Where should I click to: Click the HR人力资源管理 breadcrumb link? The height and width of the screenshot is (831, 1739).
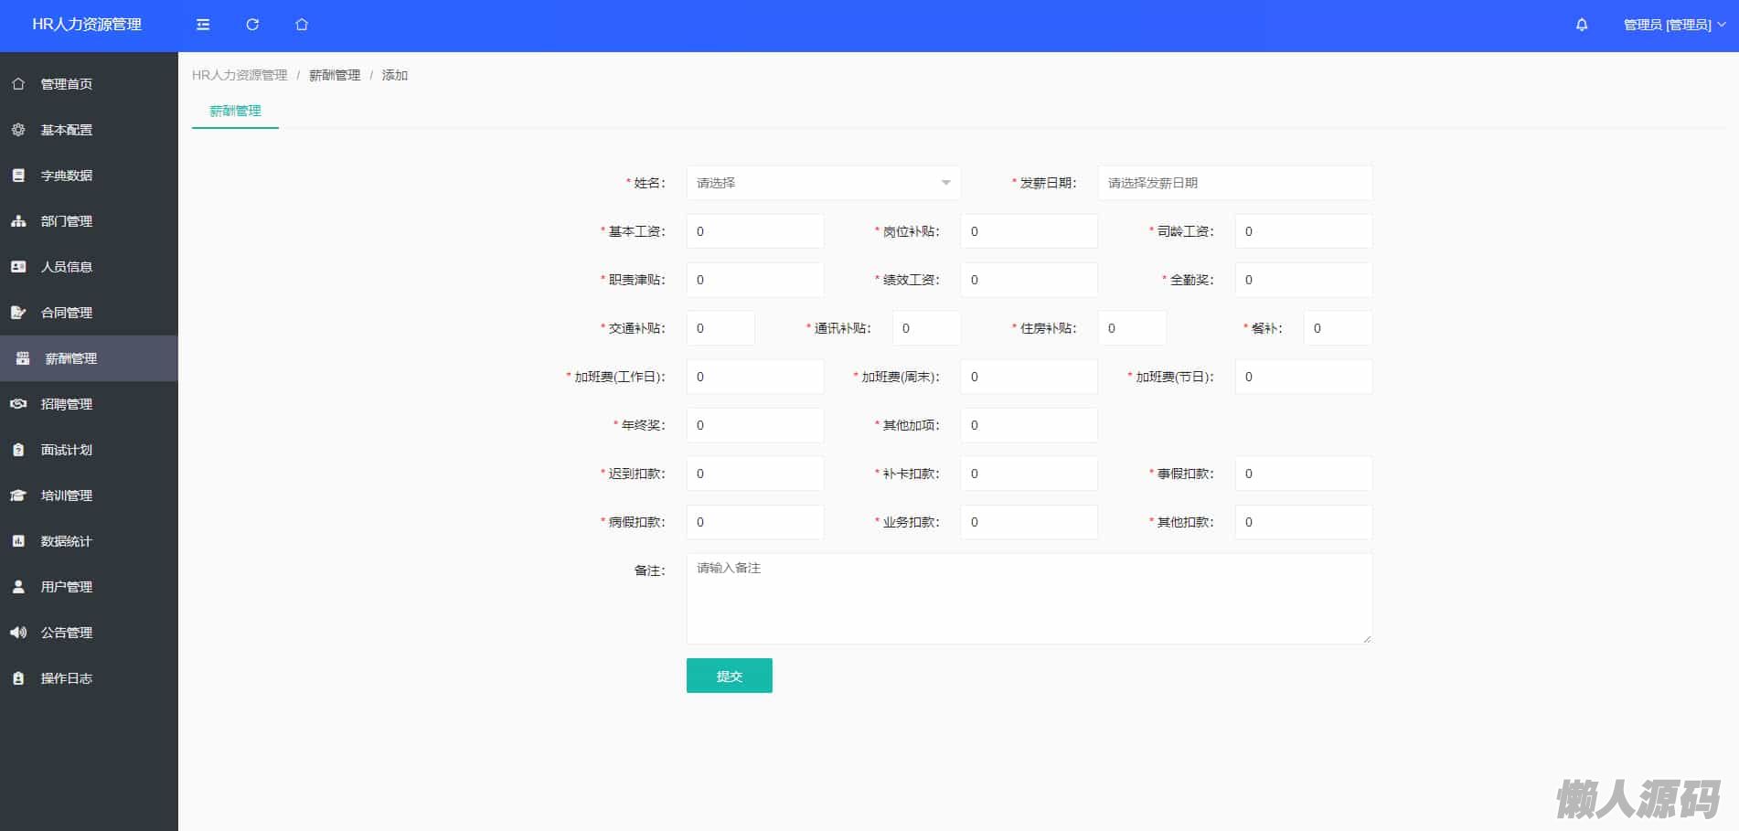(240, 75)
